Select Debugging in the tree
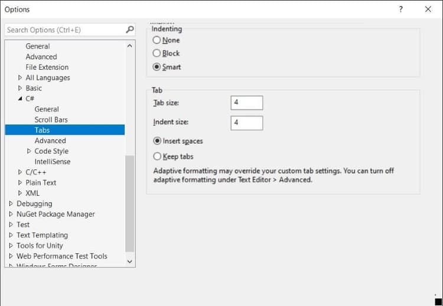The width and height of the screenshot is (443, 306). coord(34,204)
